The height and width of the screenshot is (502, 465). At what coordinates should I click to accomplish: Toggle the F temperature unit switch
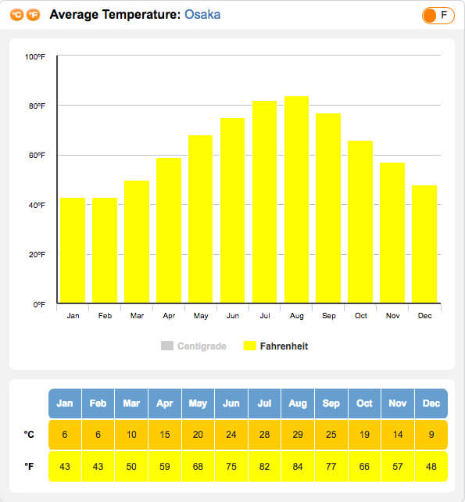click(x=438, y=16)
